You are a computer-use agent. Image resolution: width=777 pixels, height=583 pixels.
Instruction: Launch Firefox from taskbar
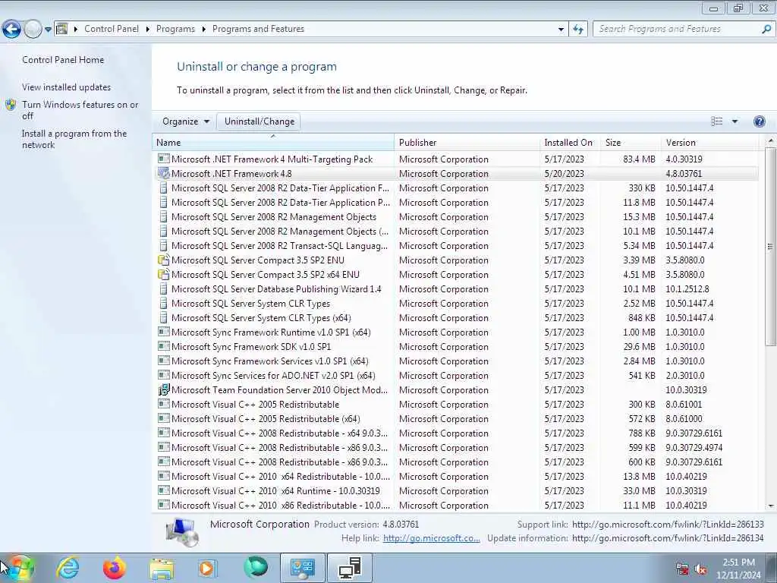pos(114,568)
